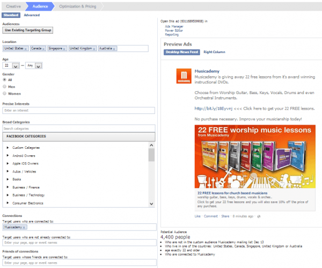This screenshot has height=268, width=322.
Task: Click the Musicademy orange logo thumbnail
Action: coord(184,76)
